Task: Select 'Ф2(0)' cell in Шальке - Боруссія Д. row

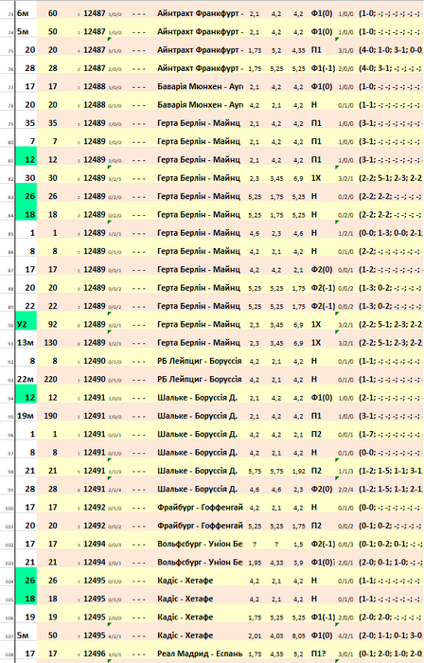Action: 323,490
